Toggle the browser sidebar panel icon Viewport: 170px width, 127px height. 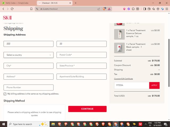tap(144, 9)
